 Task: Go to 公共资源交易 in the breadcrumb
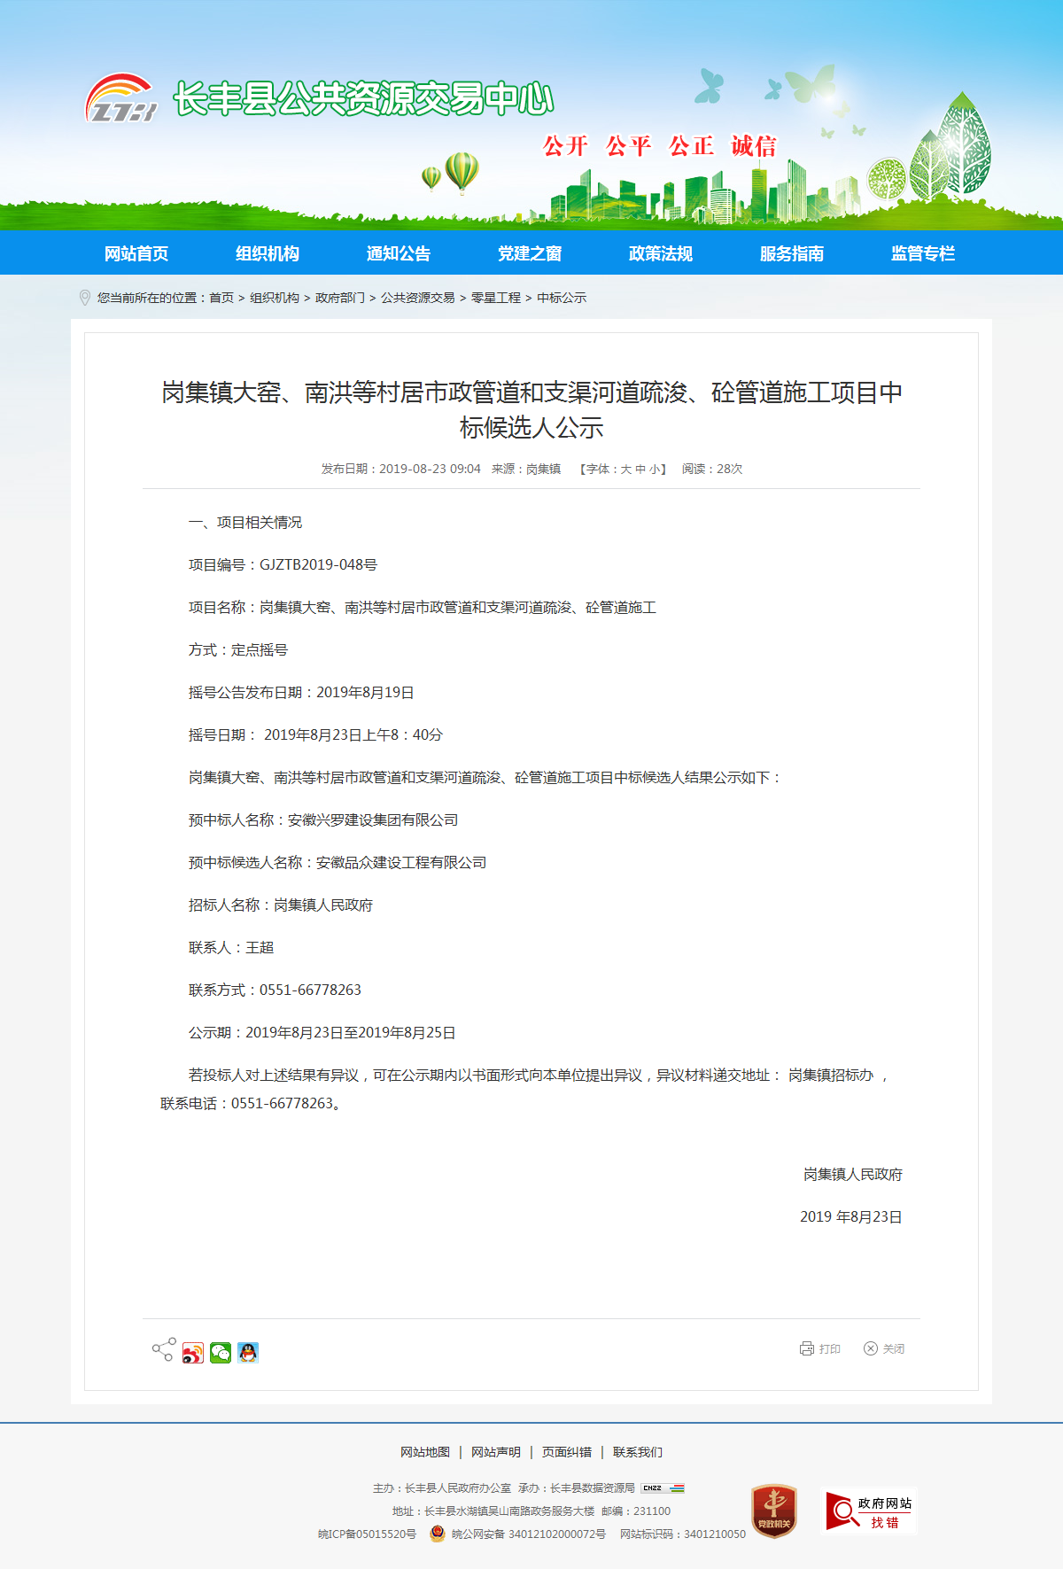(x=418, y=298)
